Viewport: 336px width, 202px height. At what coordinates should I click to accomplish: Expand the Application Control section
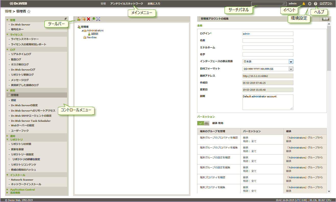pyautogui.click(x=7, y=190)
